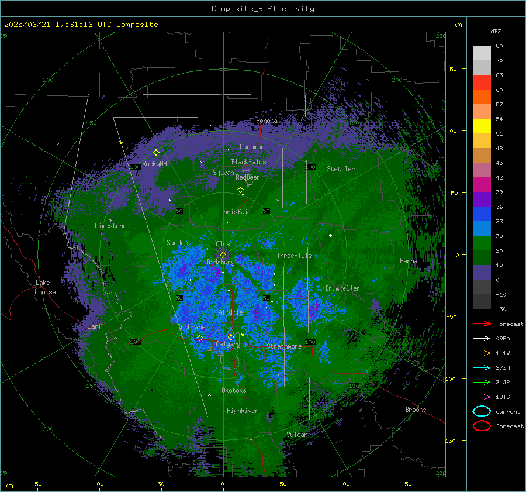Select the Vulcan label on map
The image size is (526, 492).
click(297, 435)
